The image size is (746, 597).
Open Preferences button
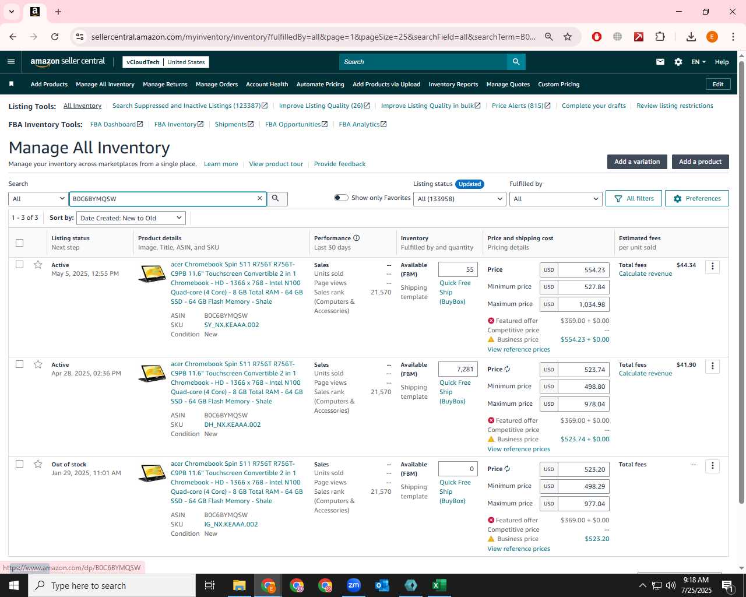pos(697,199)
